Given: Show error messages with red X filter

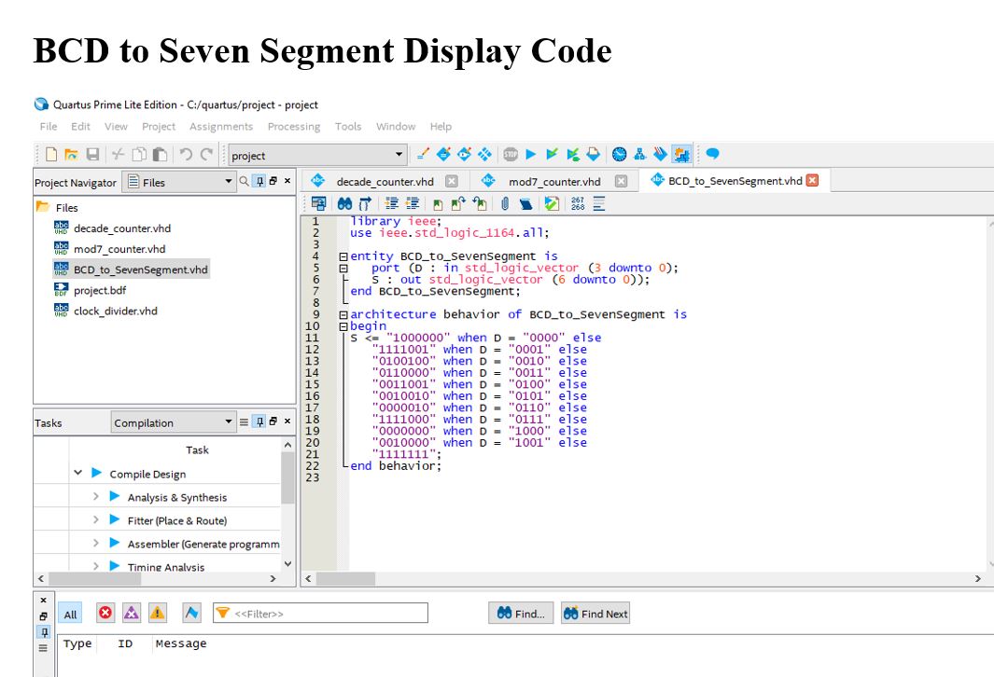Looking at the screenshot, I should coord(105,613).
